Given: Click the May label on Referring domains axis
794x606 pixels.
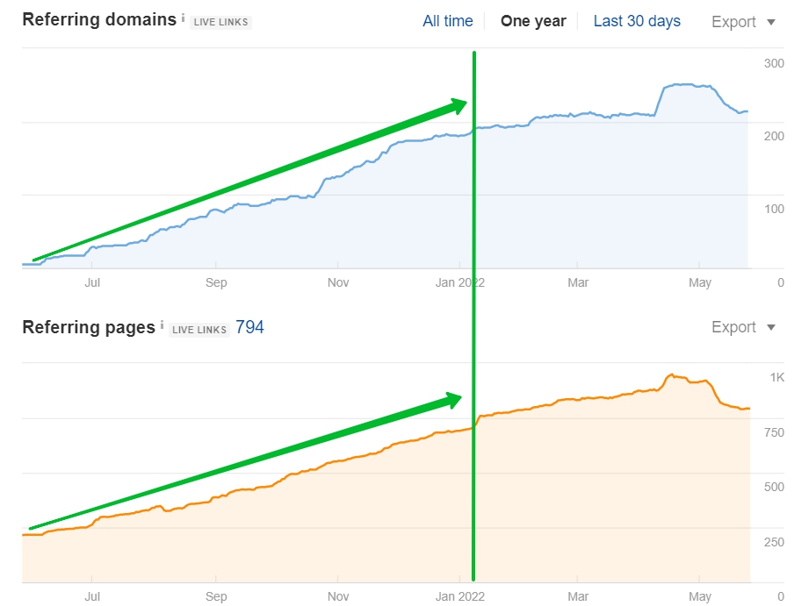Looking at the screenshot, I should (x=700, y=282).
